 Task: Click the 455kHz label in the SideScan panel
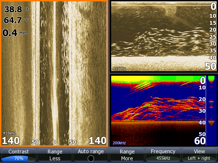pos(10,133)
